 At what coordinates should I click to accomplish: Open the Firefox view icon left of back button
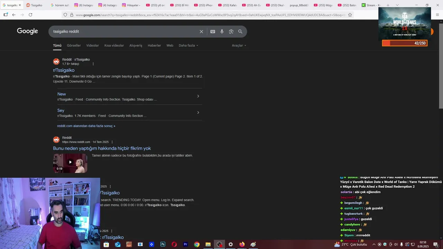[x=6, y=15]
